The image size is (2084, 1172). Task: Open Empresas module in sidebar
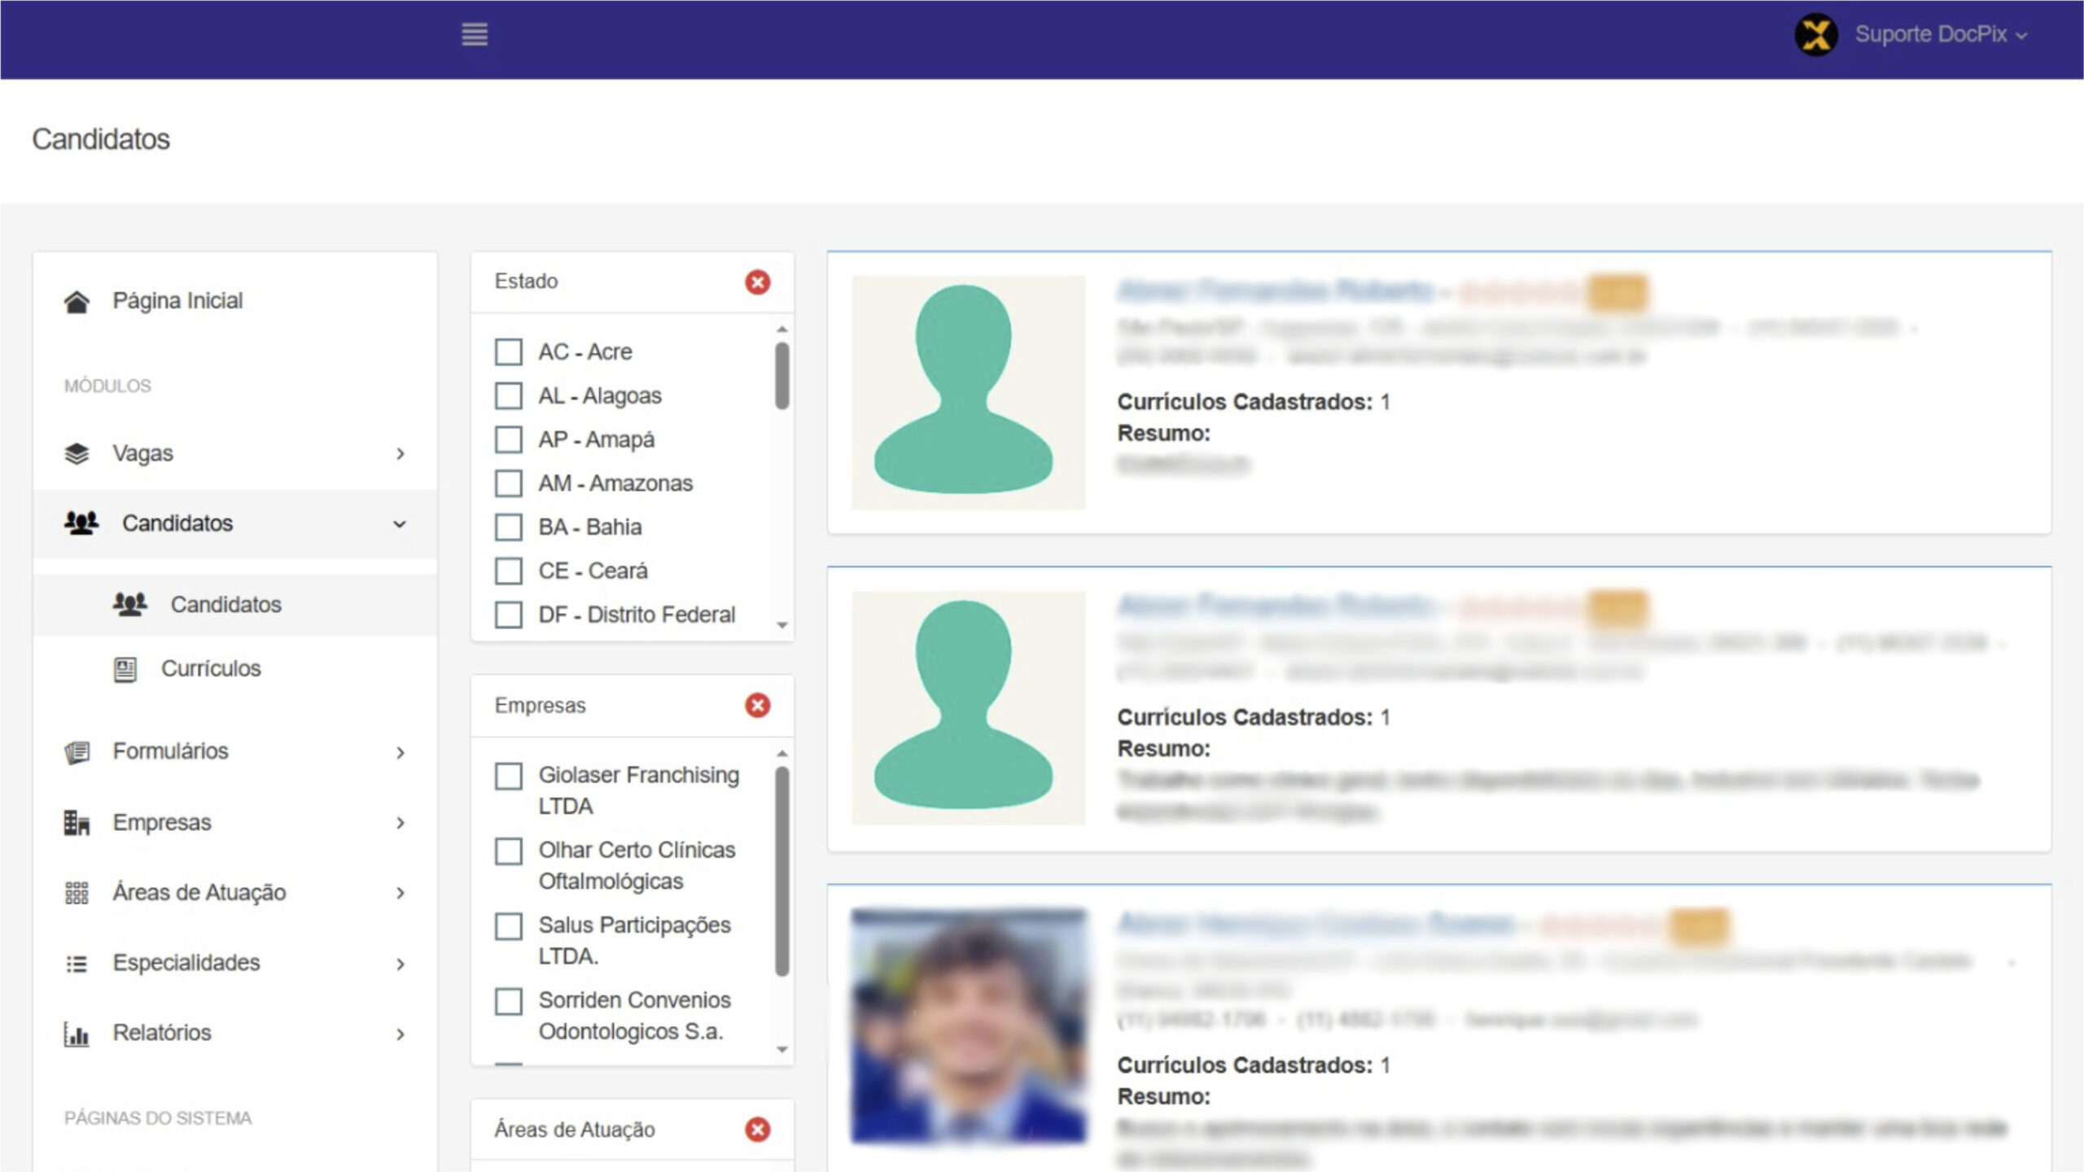pos(162,823)
